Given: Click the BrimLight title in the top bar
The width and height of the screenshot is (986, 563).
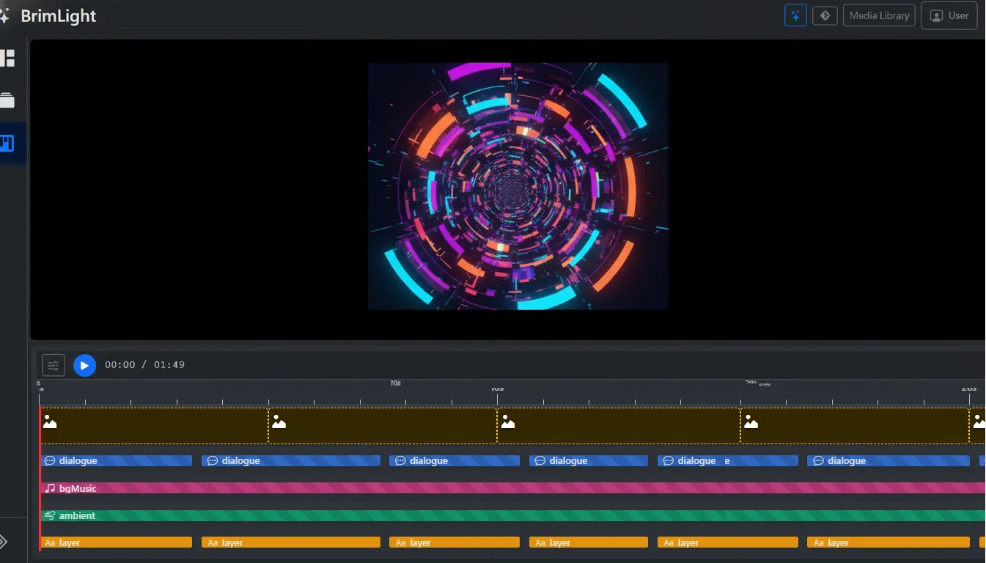Looking at the screenshot, I should [x=59, y=15].
